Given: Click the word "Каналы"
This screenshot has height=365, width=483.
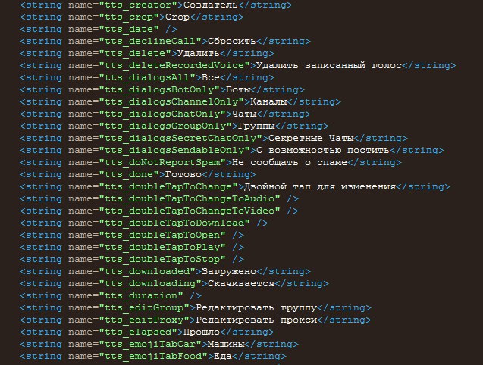Looking at the screenshot, I should 268,102.
